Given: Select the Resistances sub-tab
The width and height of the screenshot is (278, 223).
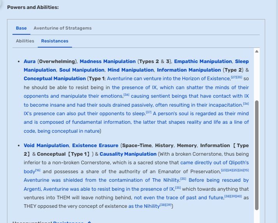Looking at the screenshot, I should [55, 41].
